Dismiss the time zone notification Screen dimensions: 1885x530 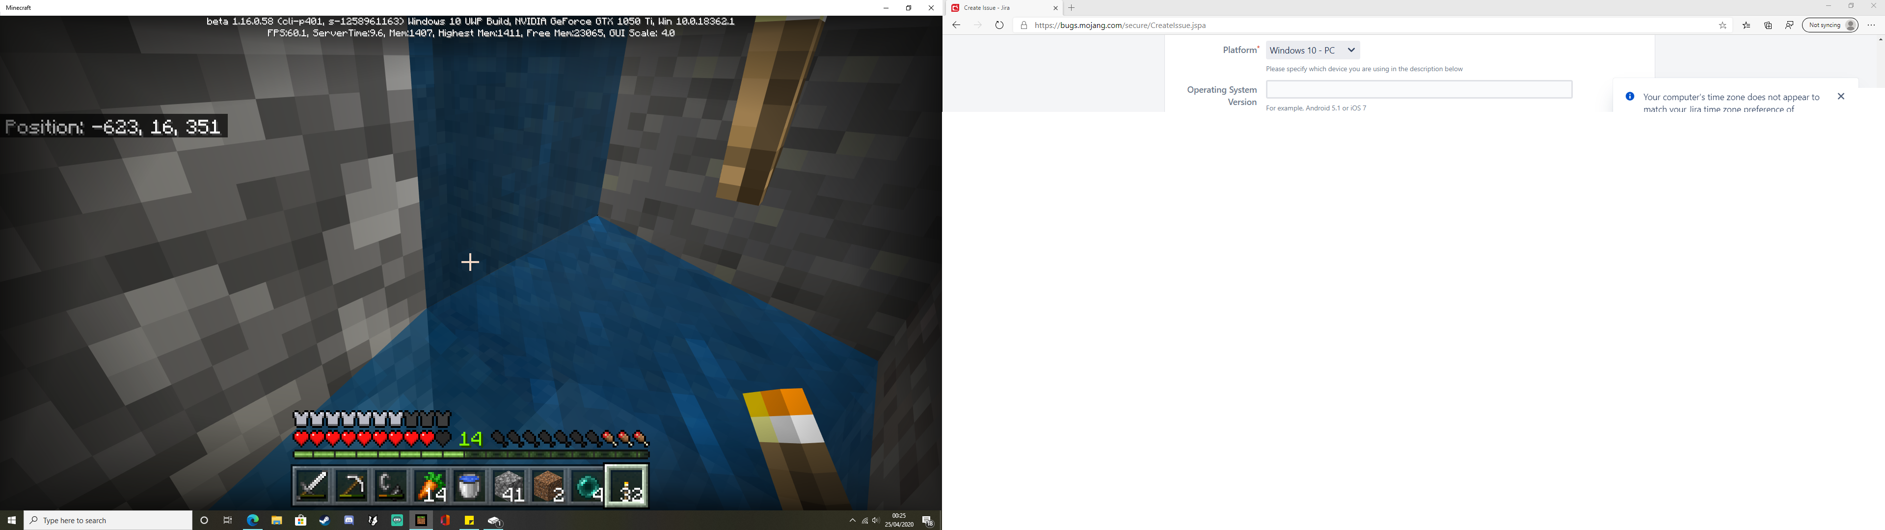point(1841,97)
